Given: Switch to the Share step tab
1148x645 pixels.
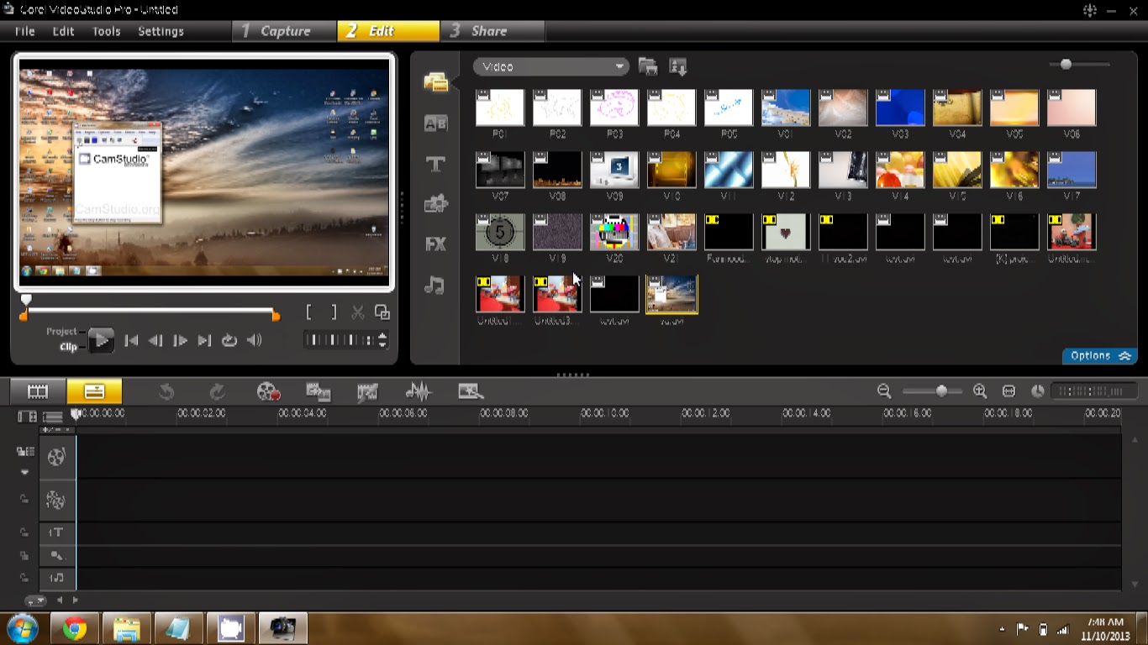Looking at the screenshot, I should tap(488, 31).
